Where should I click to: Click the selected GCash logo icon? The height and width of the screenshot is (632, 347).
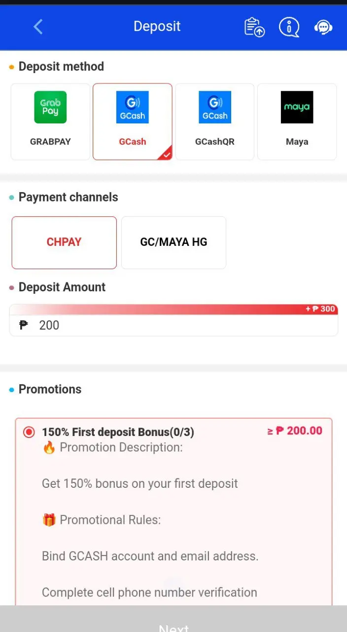(133, 107)
